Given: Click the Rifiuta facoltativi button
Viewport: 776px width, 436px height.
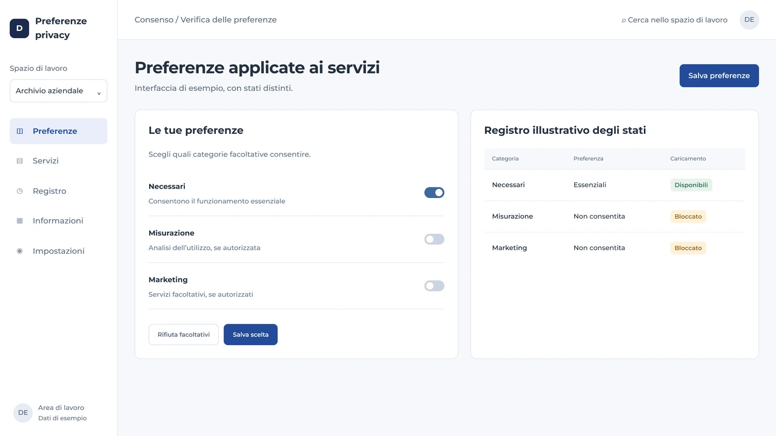Looking at the screenshot, I should click(x=184, y=335).
